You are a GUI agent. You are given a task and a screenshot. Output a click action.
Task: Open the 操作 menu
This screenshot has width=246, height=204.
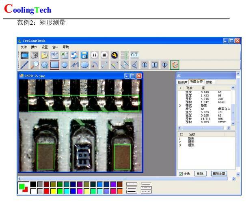tap(34, 47)
